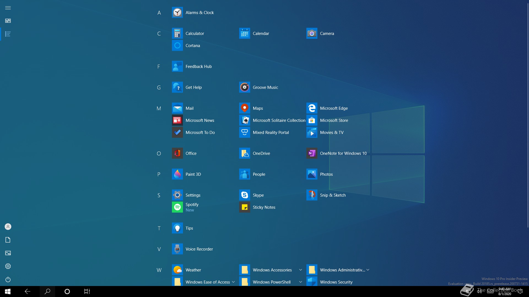Open Sticky Notes icon
This screenshot has height=297, width=529.
(x=244, y=207)
